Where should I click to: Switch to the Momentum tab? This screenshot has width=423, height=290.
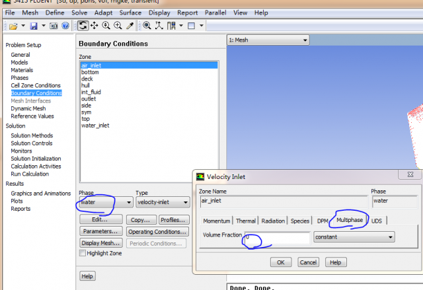(217, 221)
